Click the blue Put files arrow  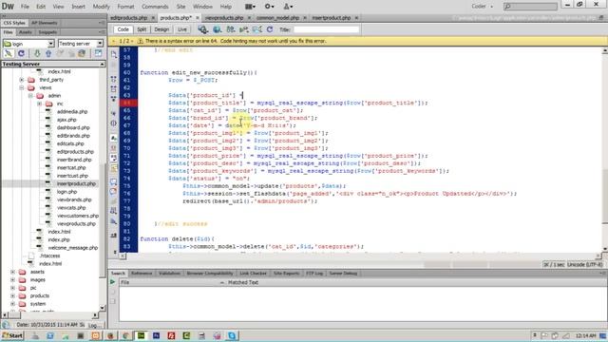(48, 53)
